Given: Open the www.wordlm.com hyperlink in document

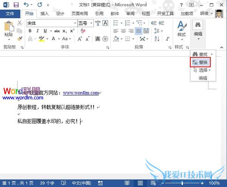Looking at the screenshot, I should point(81,93).
